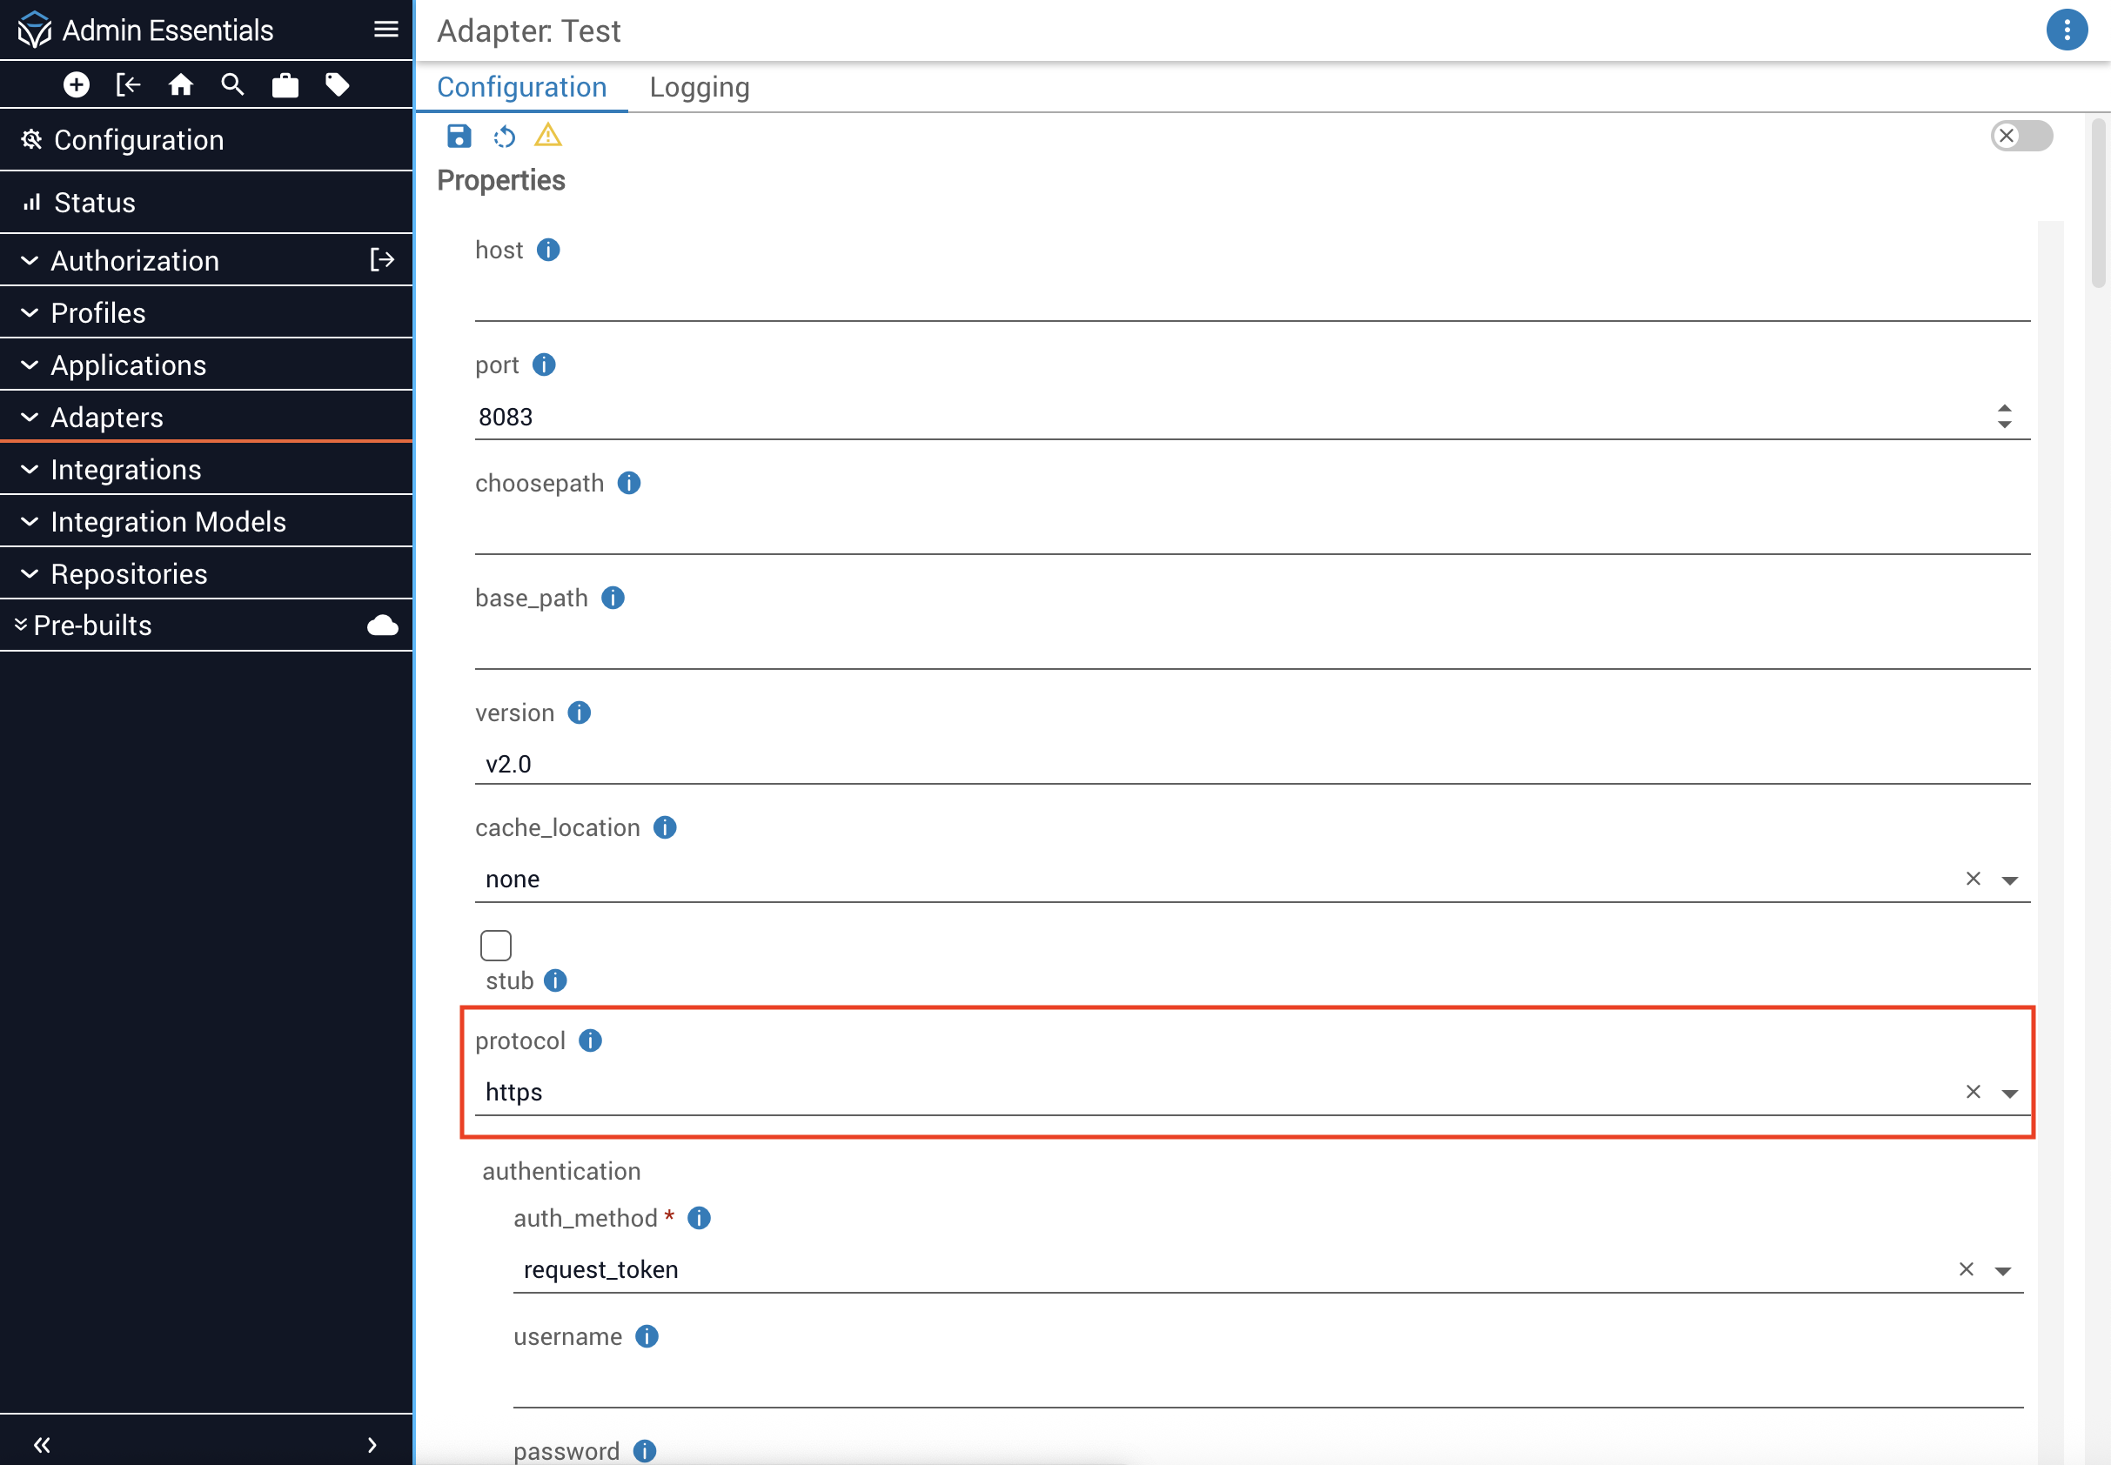2111x1465 pixels.
Task: Open the cache_location dropdown arrow
Action: (2009, 880)
